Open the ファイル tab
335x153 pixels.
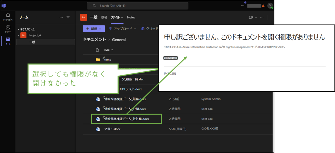(115, 17)
